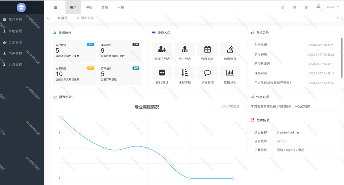
Task: Click the 版本信息 icon
Action: (x=253, y=120)
